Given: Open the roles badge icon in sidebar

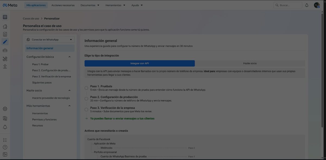Looking at the screenshot, I should pyautogui.click(x=5, y=118).
